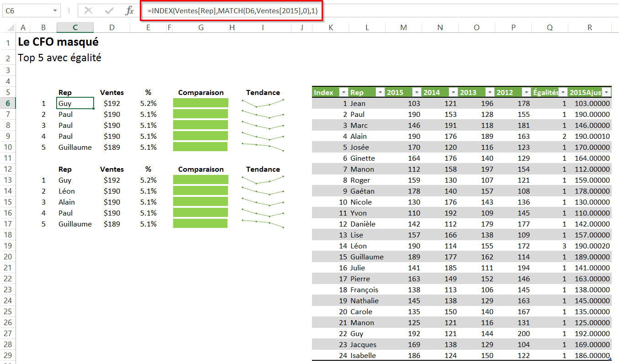
Task: Open the Rep column filter dropdown
Action: (380, 92)
